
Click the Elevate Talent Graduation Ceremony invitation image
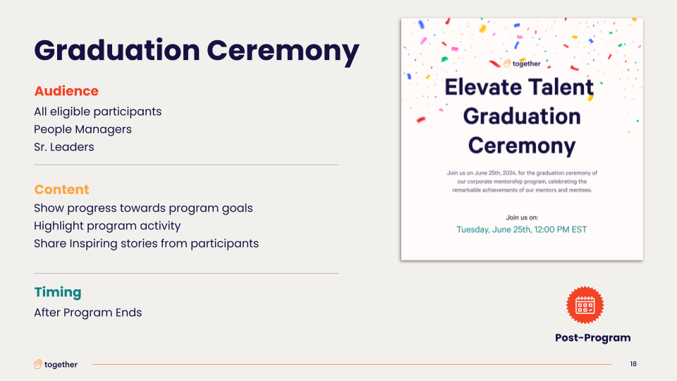click(522, 139)
